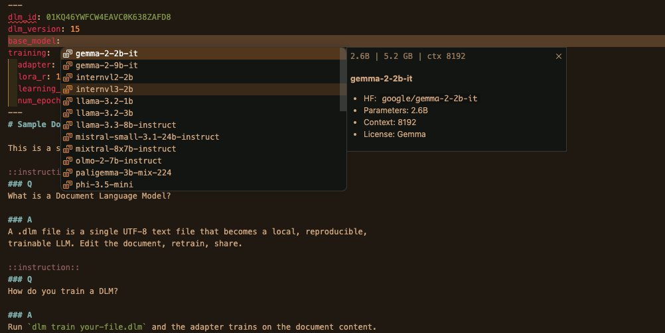
Task: Click the icon beside gemma-2-9b-it suggestion
Action: (68, 66)
